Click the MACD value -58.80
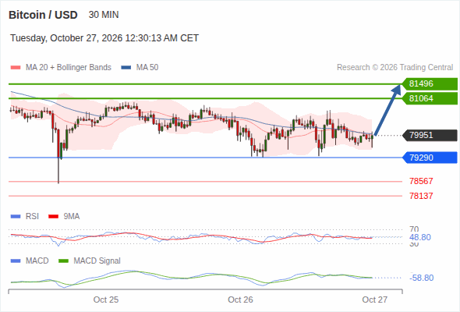This screenshot has height=312, width=460. tap(422, 278)
